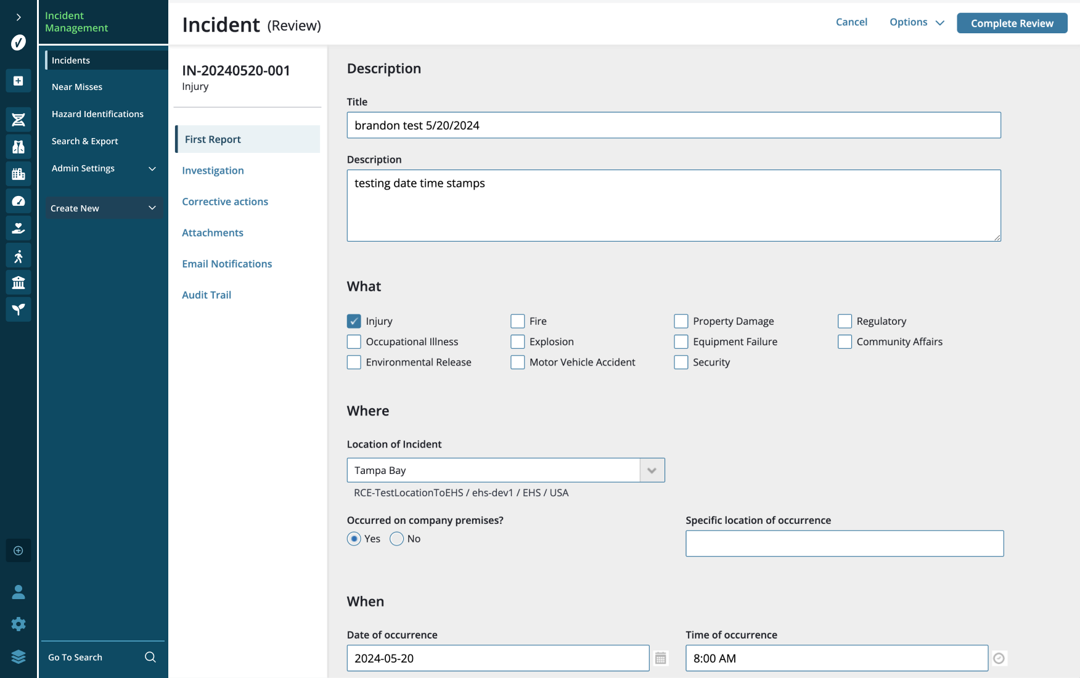1080x678 pixels.
Task: Check the Property Damage checkbox
Action: pos(681,321)
